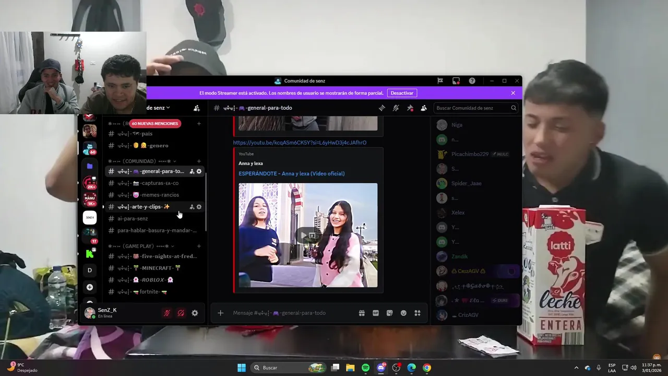Open settings gear for arte-y-clips channel

[x=199, y=207]
